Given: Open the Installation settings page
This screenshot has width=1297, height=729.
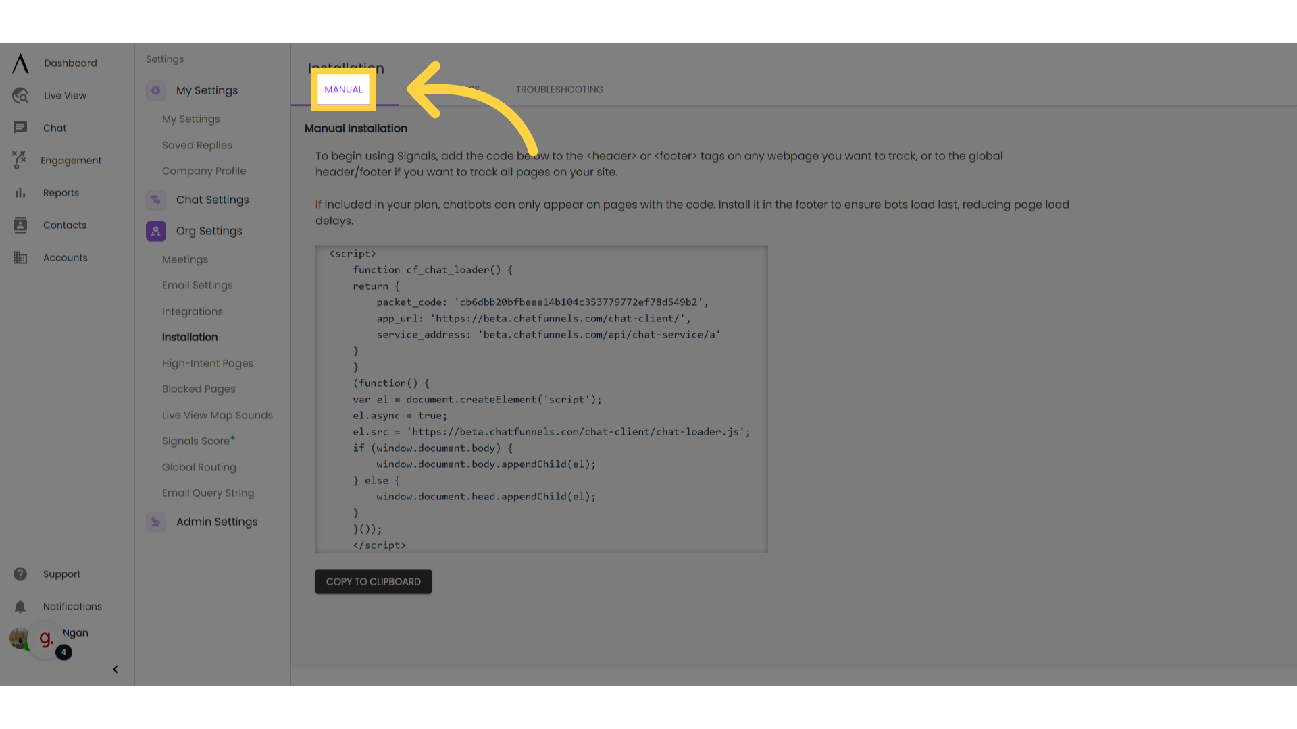Looking at the screenshot, I should [189, 337].
